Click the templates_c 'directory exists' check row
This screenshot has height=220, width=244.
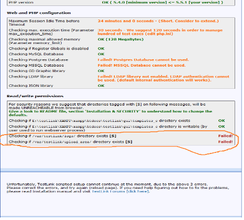tap(100, 121)
